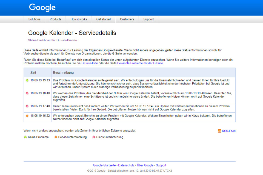Subscribe via the RSS-Feed link
The image size is (263, 175).
229,131
